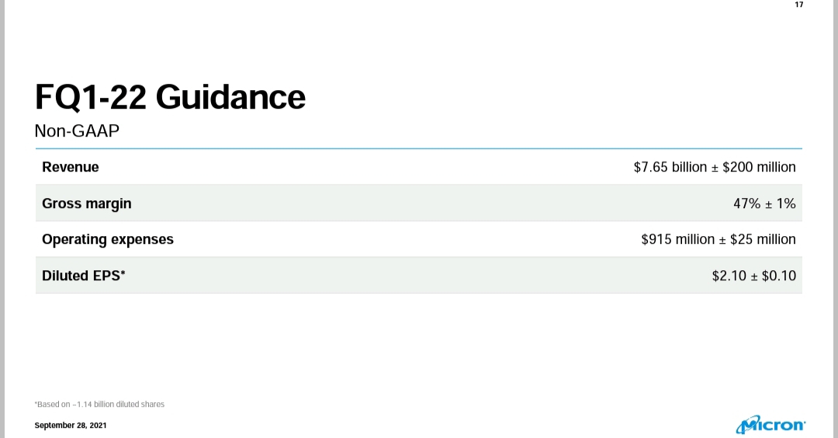Click the ± $25 million expense range
Viewport: 838px width, 438px height.
pyautogui.click(x=757, y=239)
